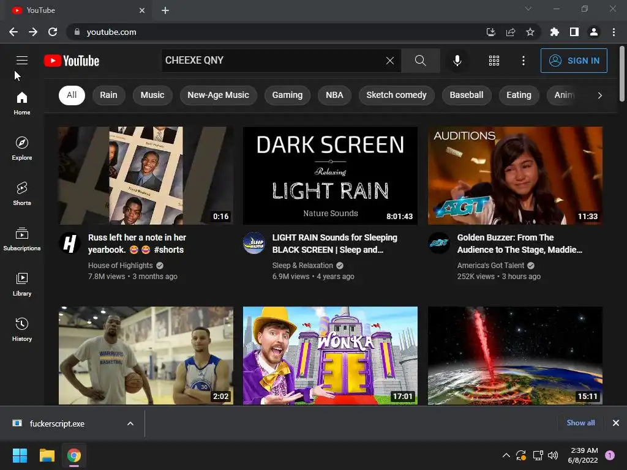Expand the fuckerscript.exe download options chevron
The width and height of the screenshot is (627, 470).
click(130, 423)
